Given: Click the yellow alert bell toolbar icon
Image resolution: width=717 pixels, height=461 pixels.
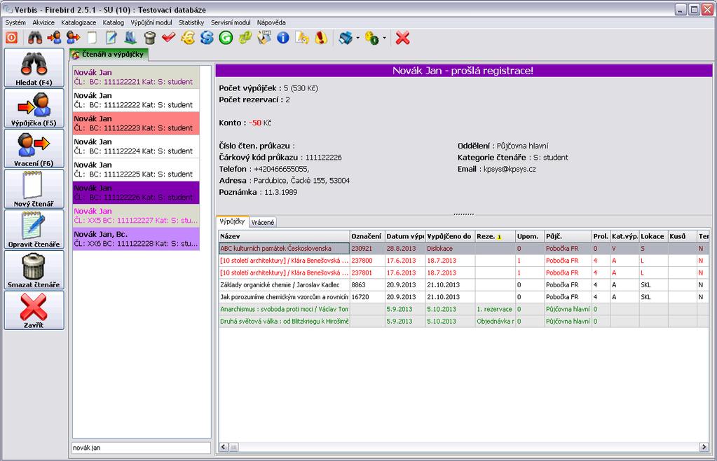Looking at the screenshot, I should (322, 38).
